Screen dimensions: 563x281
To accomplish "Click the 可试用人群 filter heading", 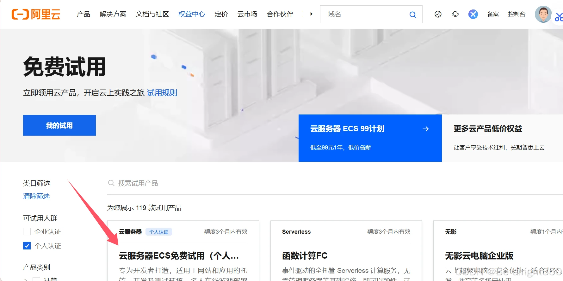I will tap(40, 218).
